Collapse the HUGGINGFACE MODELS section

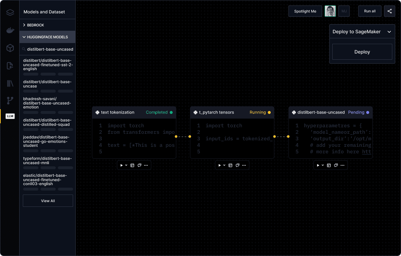point(47,37)
